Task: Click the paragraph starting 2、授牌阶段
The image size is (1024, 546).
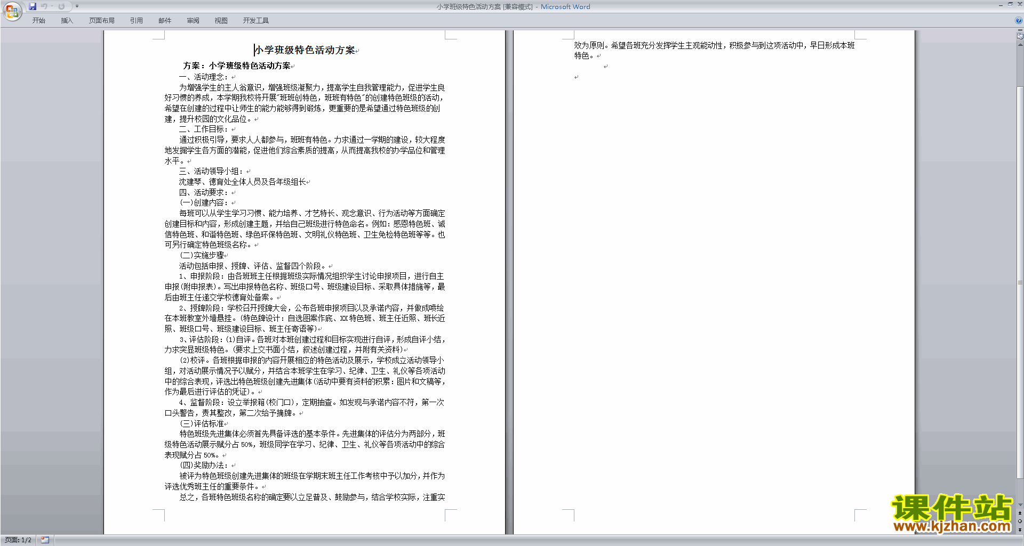Action: pos(305,318)
